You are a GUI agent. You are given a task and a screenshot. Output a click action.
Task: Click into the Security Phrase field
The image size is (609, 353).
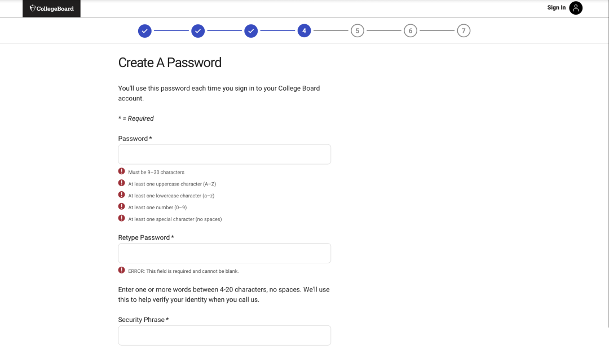(x=224, y=335)
